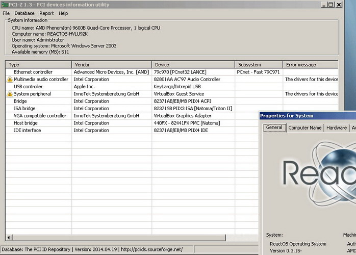Switch to the Hardware tab
356x255 pixels.
[x=337, y=128]
